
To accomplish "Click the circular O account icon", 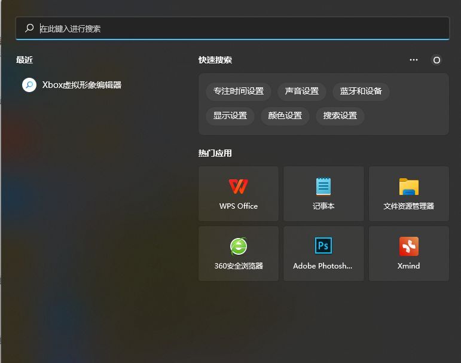I will tap(436, 60).
